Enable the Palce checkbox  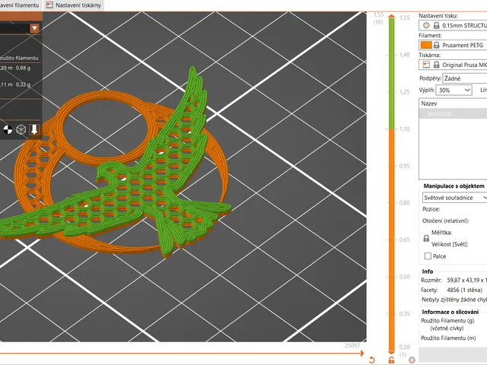pos(428,256)
